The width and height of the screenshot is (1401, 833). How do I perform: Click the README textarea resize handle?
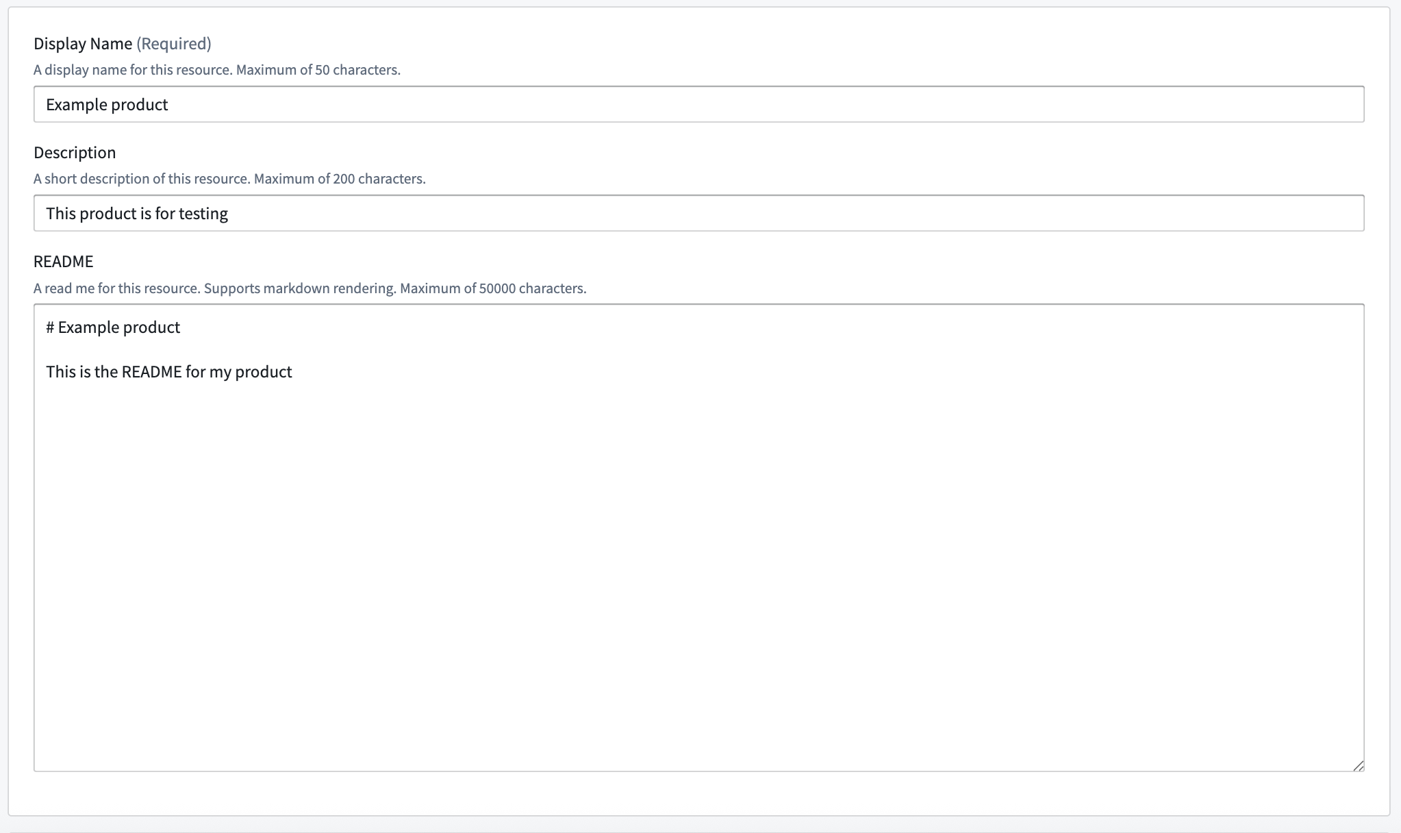(1358, 765)
